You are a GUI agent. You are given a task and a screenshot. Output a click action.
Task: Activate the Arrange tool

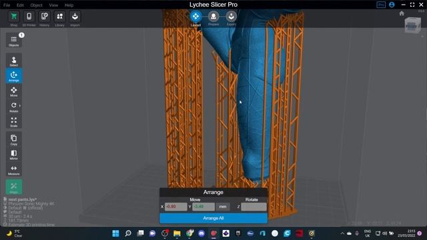[14, 76]
